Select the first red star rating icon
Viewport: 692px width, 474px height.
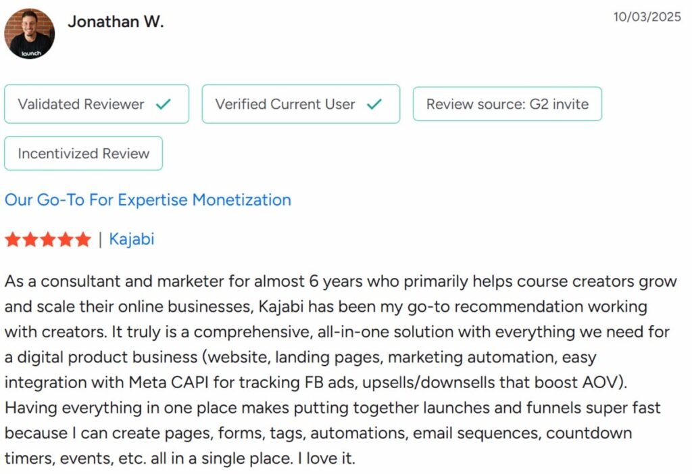[13, 239]
